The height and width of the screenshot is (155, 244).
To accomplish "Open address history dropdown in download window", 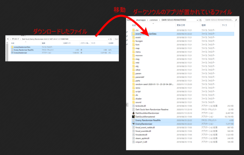I will click(108, 39).
